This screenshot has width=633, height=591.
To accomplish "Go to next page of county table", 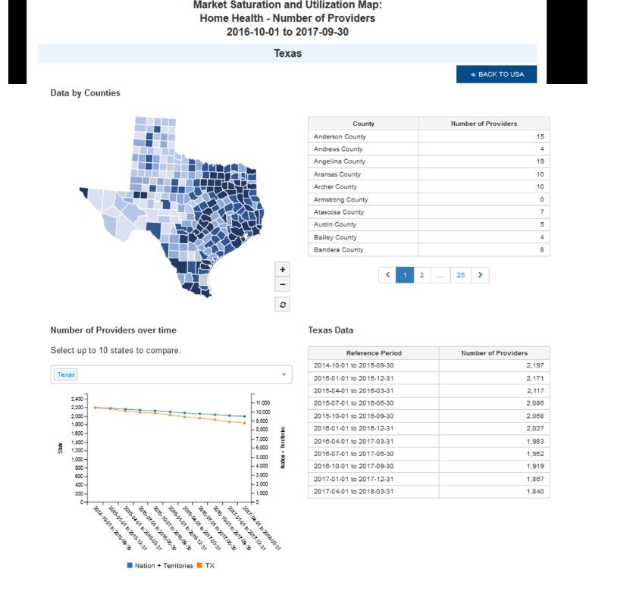I will pyautogui.click(x=480, y=275).
